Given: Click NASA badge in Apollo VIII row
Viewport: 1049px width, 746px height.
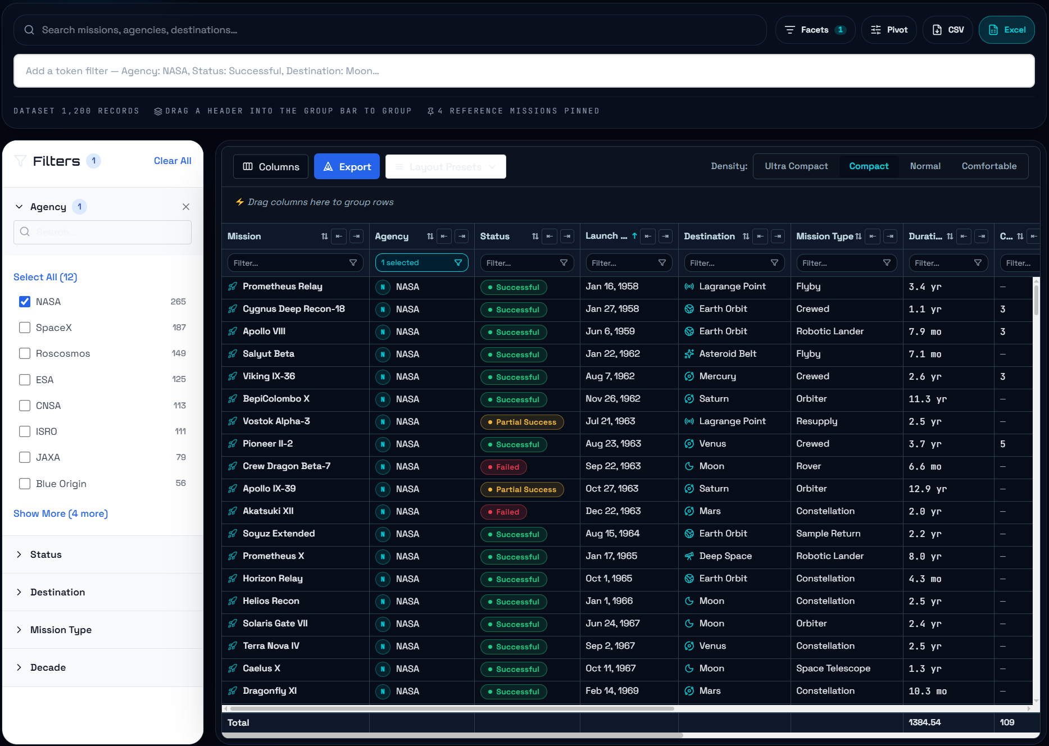Looking at the screenshot, I should coord(383,332).
